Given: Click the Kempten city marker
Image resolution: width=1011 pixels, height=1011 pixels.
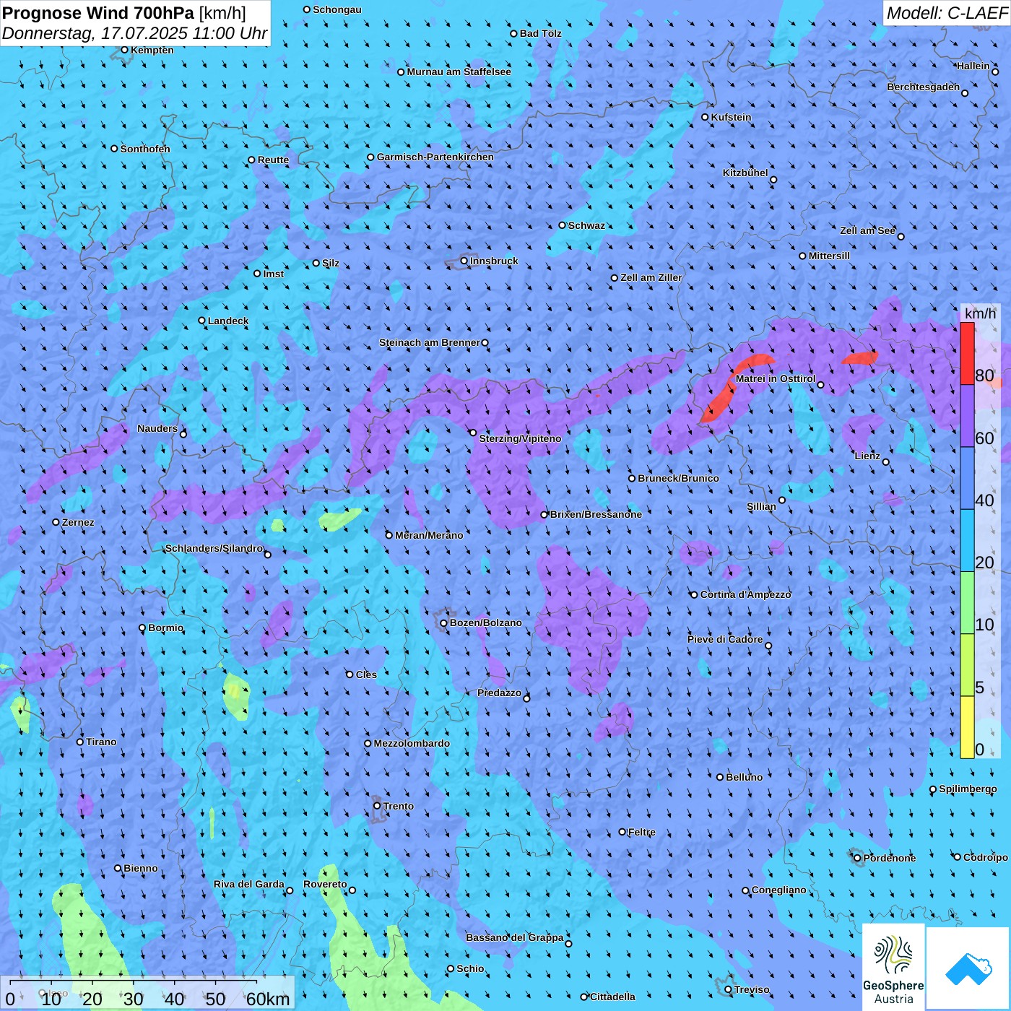Looking at the screenshot, I should (125, 50).
